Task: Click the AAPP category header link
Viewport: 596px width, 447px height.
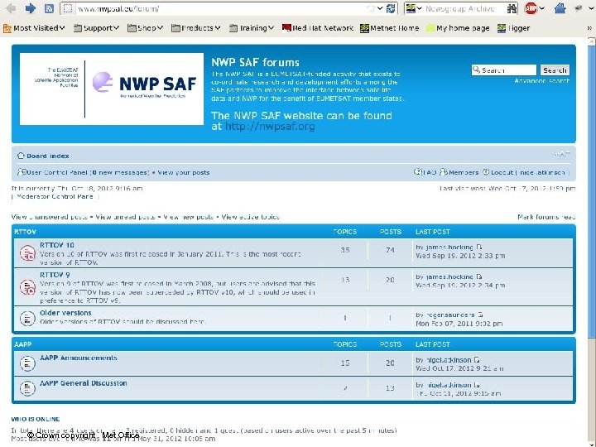Action: coord(23,344)
